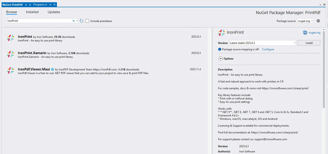Close the NuGet: PrintPdf tab
Image resolution: width=328 pixels, height=154 pixels.
tap(30, 5)
